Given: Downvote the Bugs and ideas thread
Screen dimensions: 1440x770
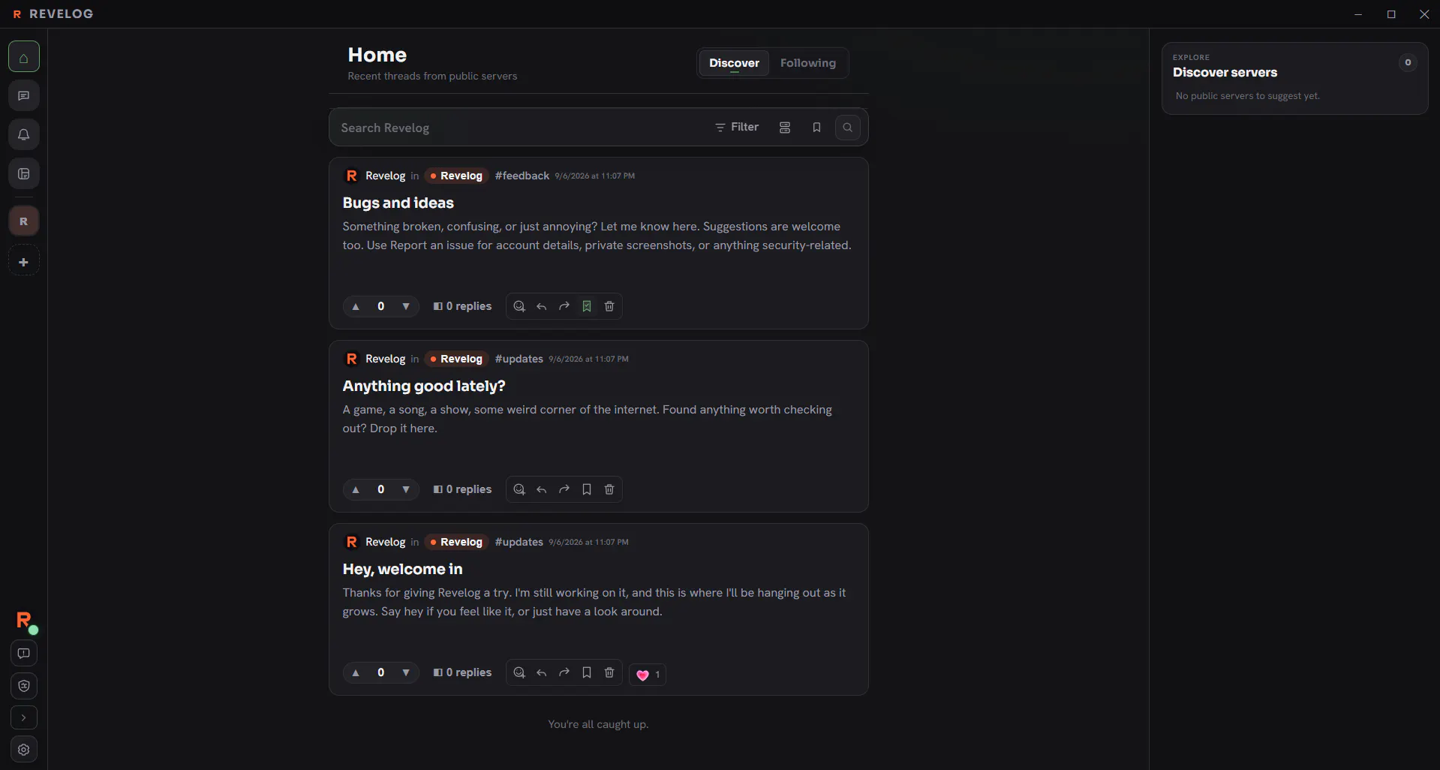Looking at the screenshot, I should tap(406, 306).
